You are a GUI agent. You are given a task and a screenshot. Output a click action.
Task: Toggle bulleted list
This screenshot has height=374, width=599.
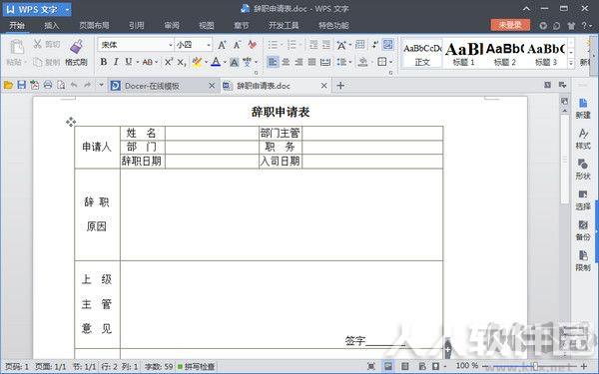[x=273, y=45]
